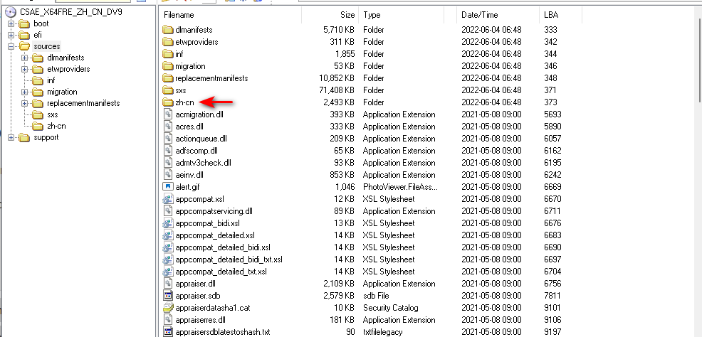Click the efi folder icon in tree
Image resolution: width=702 pixels, height=337 pixels.
click(x=24, y=35)
